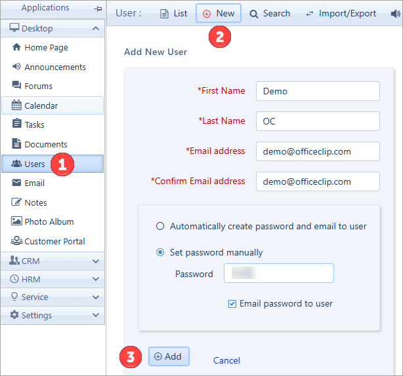This screenshot has height=376, width=403.
Task: Open the Announcements megaphone item
Action: point(54,67)
